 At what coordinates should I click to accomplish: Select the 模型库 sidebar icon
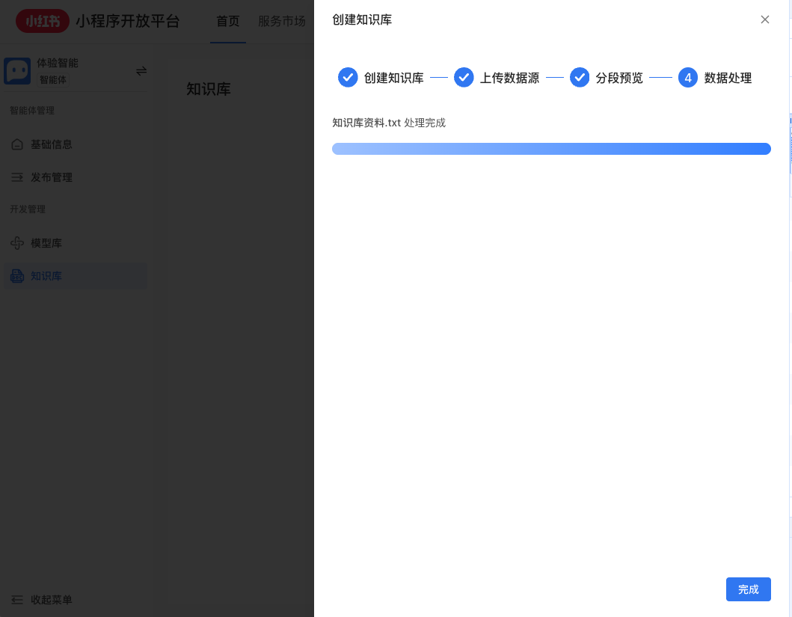click(x=16, y=242)
